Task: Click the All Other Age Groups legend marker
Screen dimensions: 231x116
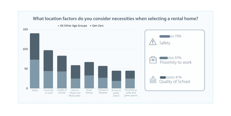Action: 59,26
